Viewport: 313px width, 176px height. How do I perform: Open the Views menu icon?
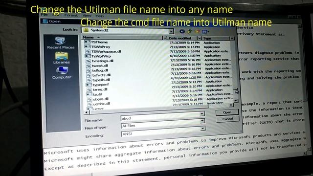coord(205,32)
